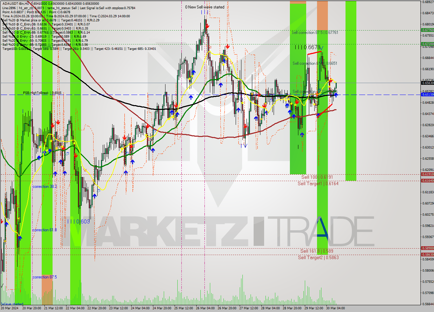Click the 'Sell 100 | 0.6191' label
434x312 pixels.
point(317,177)
